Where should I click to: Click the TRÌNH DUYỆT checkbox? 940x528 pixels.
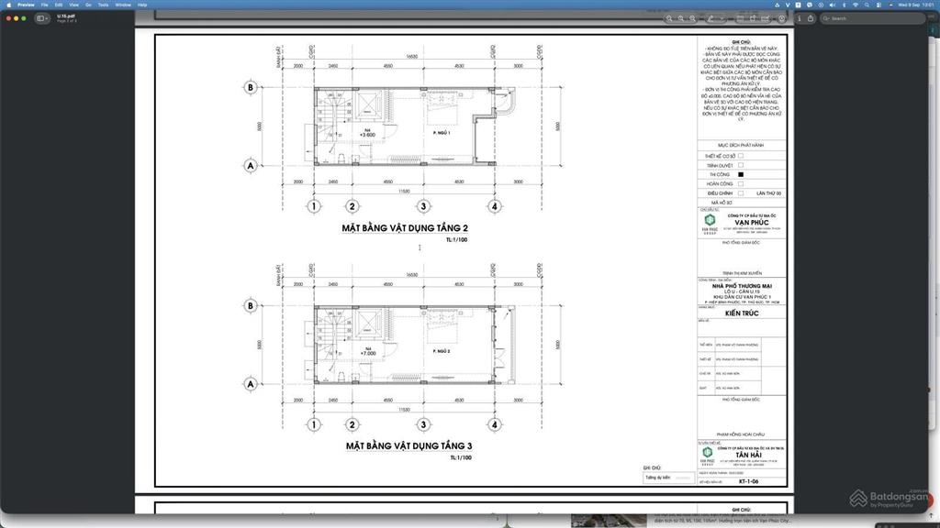point(741,165)
